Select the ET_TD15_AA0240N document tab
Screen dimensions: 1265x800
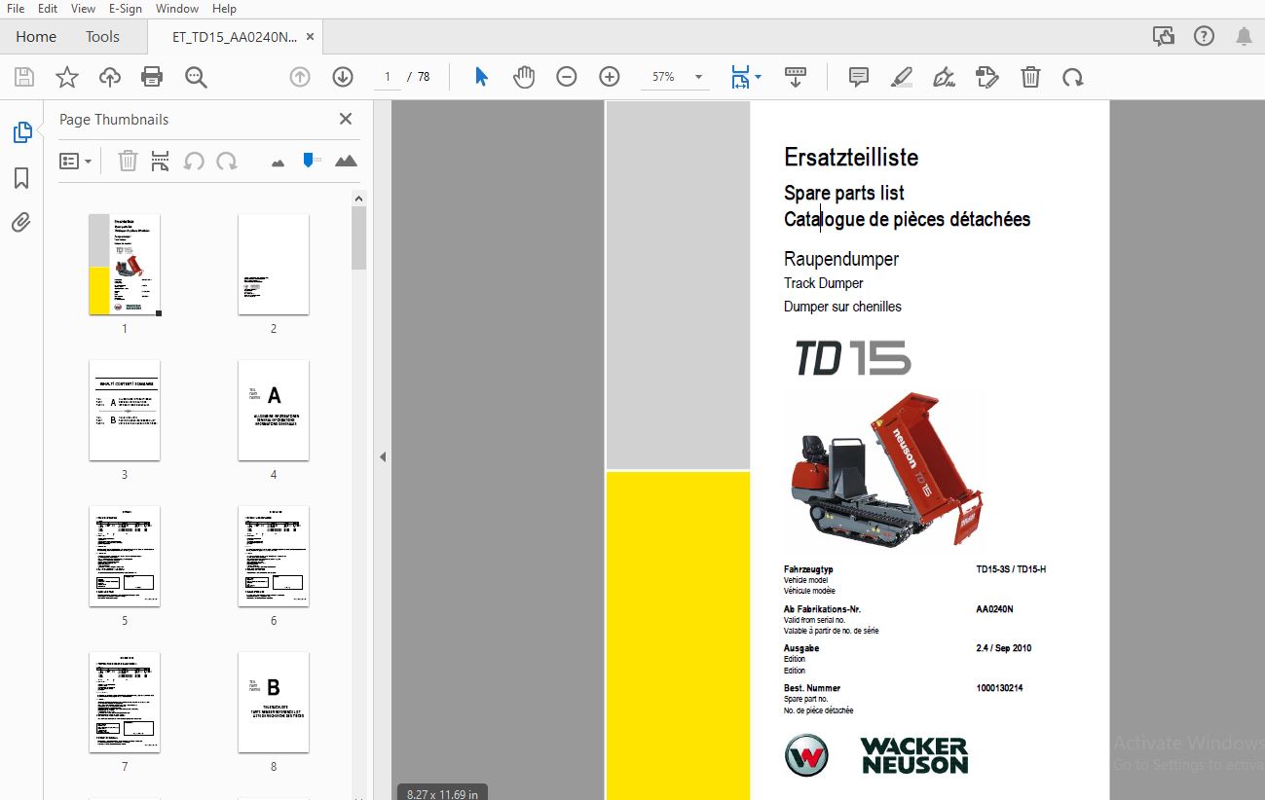click(x=234, y=37)
